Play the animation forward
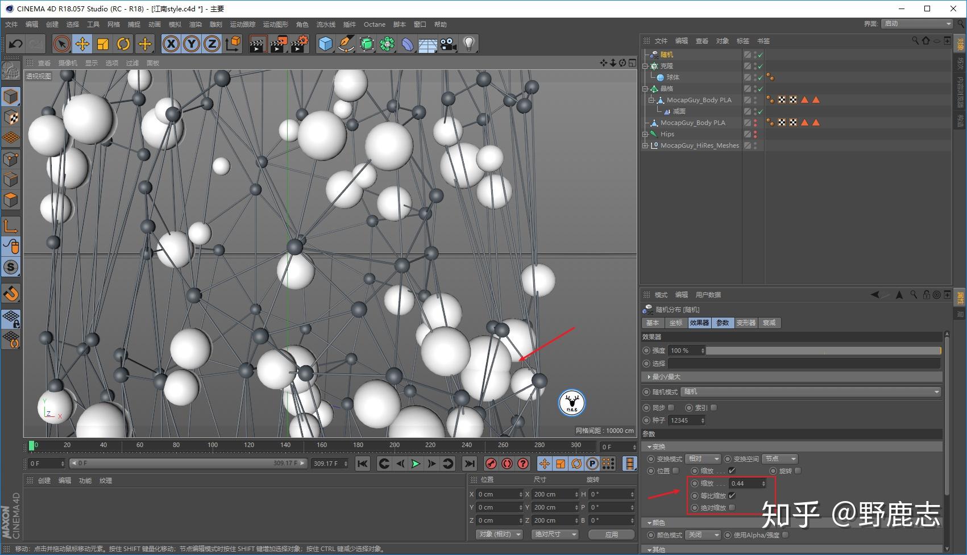Screen dimensions: 967x555 click(416, 464)
